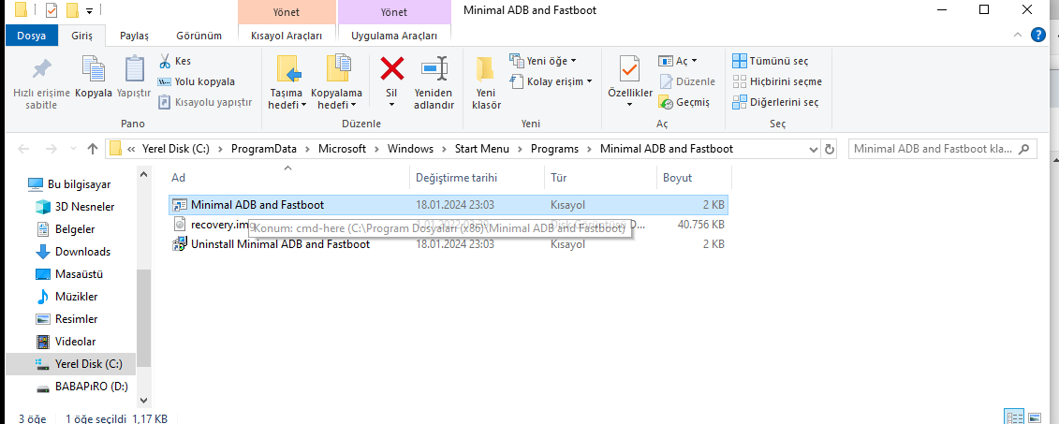
Task: Switch to the Paylaş tab
Action: tap(134, 36)
